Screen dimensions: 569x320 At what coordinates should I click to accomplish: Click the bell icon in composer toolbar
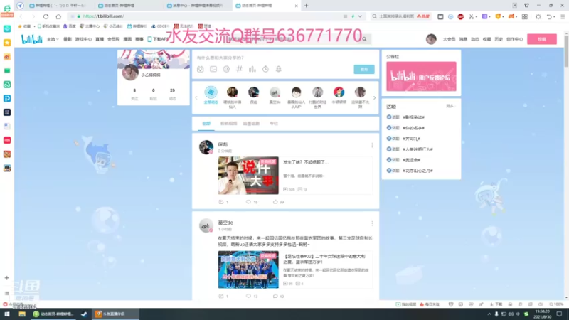278,69
